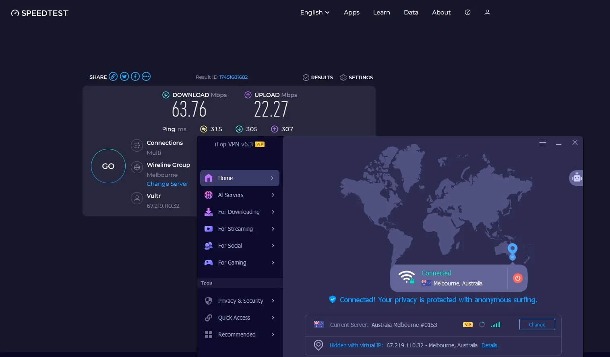Open more share options icon
The width and height of the screenshot is (610, 357).
(146, 76)
